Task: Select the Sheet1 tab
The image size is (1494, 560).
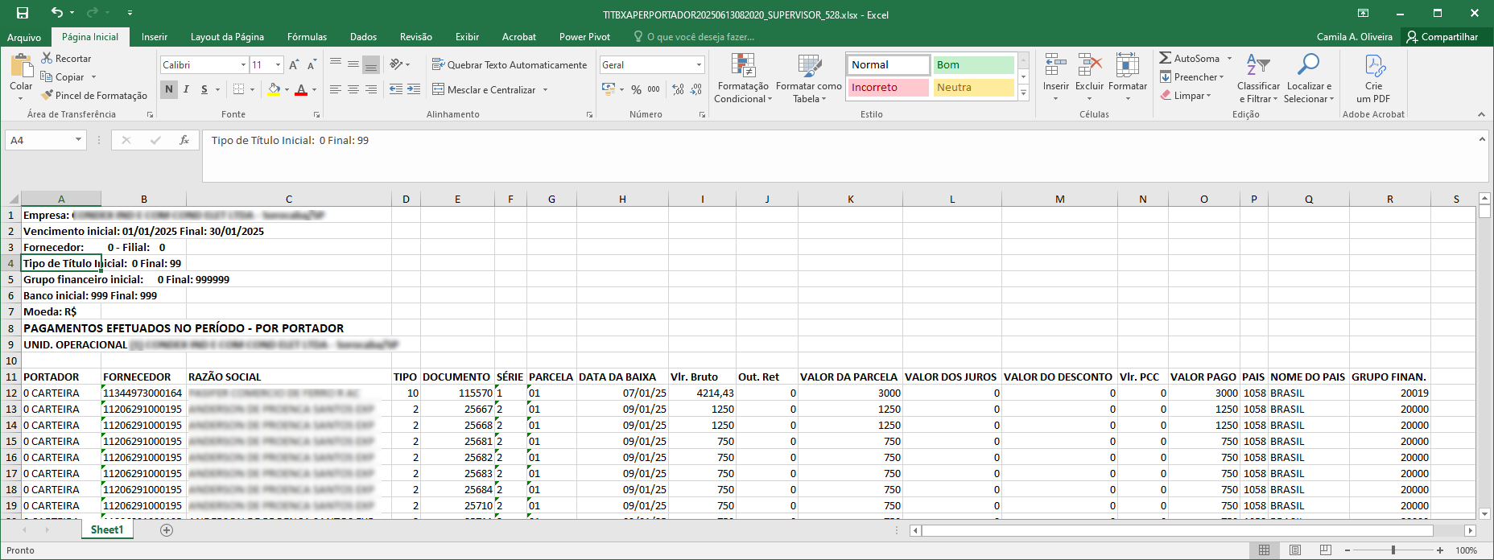Action: 107,530
